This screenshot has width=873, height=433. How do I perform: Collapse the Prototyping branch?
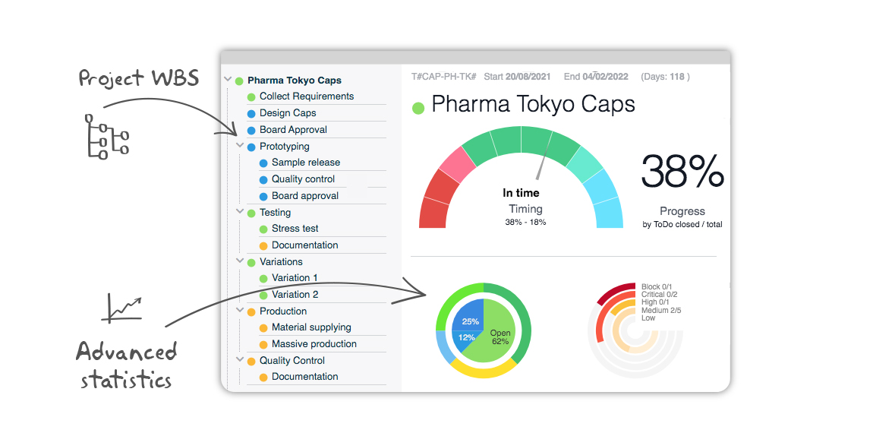[x=240, y=146]
